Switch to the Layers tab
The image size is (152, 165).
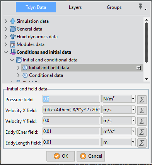[x=75, y=7]
